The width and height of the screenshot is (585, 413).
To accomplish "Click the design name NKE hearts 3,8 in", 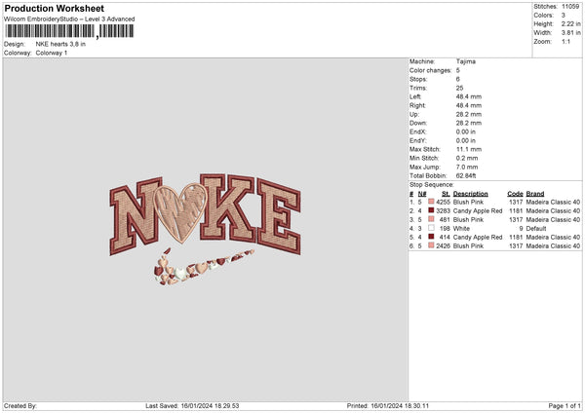I will pos(60,44).
